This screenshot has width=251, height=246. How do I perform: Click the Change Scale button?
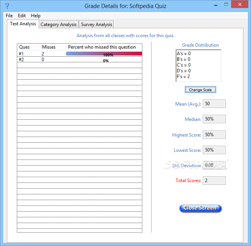coord(200,90)
